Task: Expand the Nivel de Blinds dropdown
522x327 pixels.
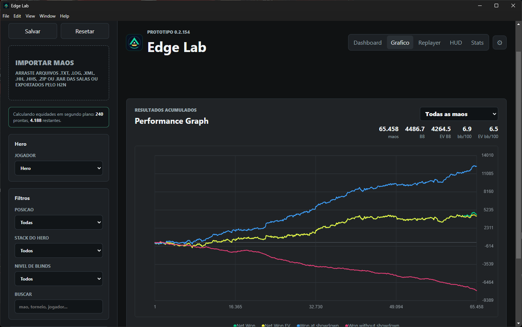Action: tap(59, 279)
